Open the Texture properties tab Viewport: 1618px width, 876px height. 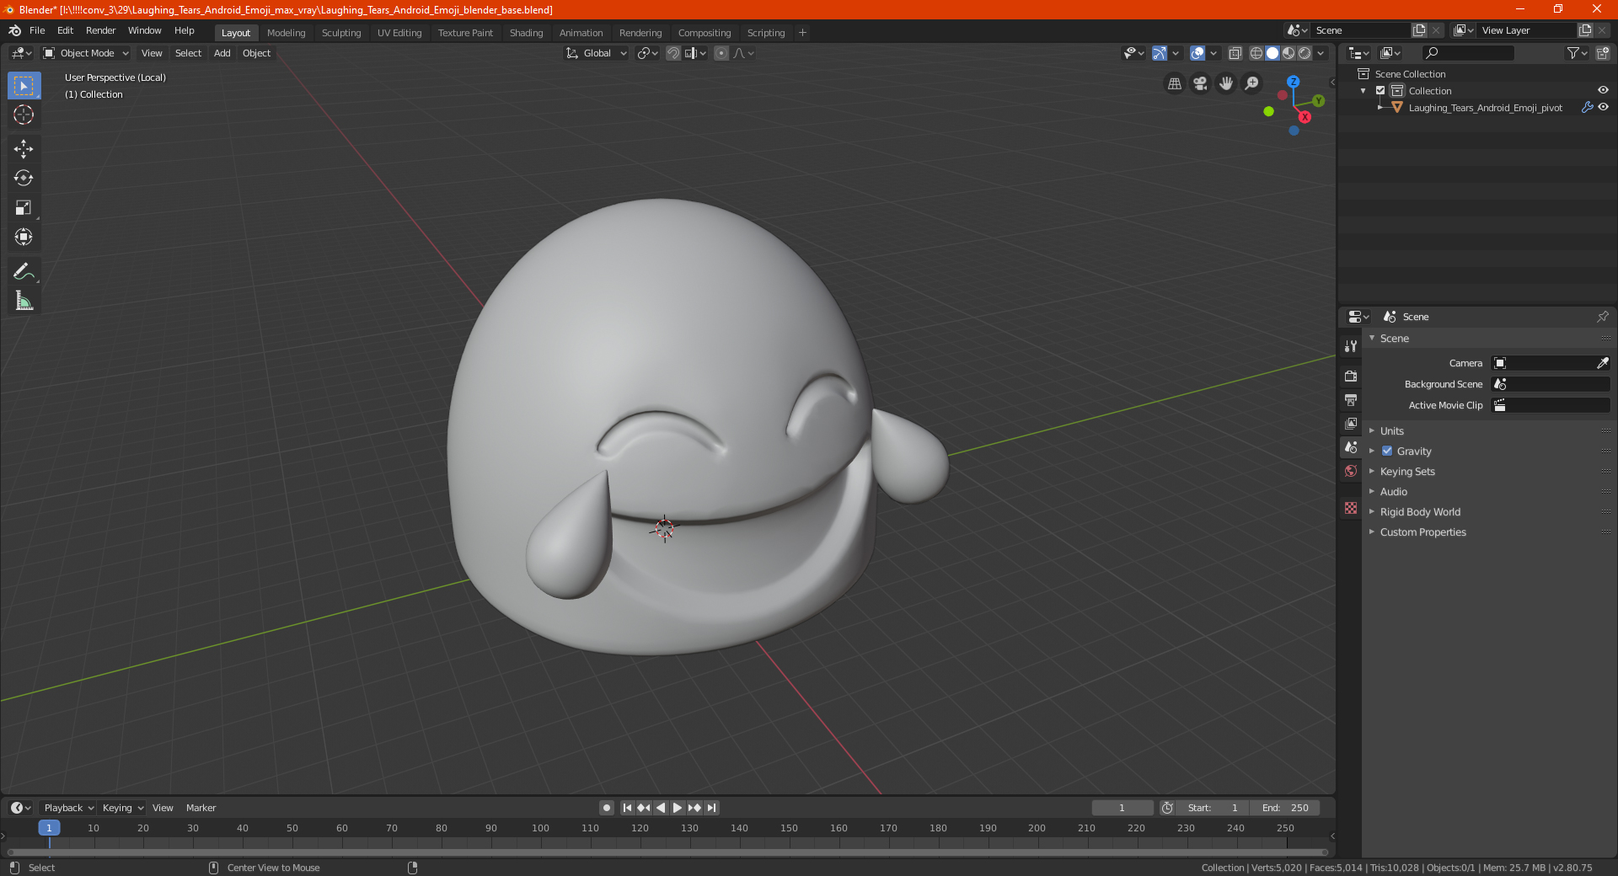click(1351, 508)
